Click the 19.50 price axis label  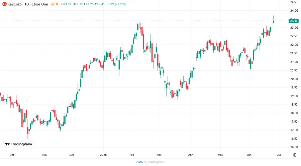294,87
